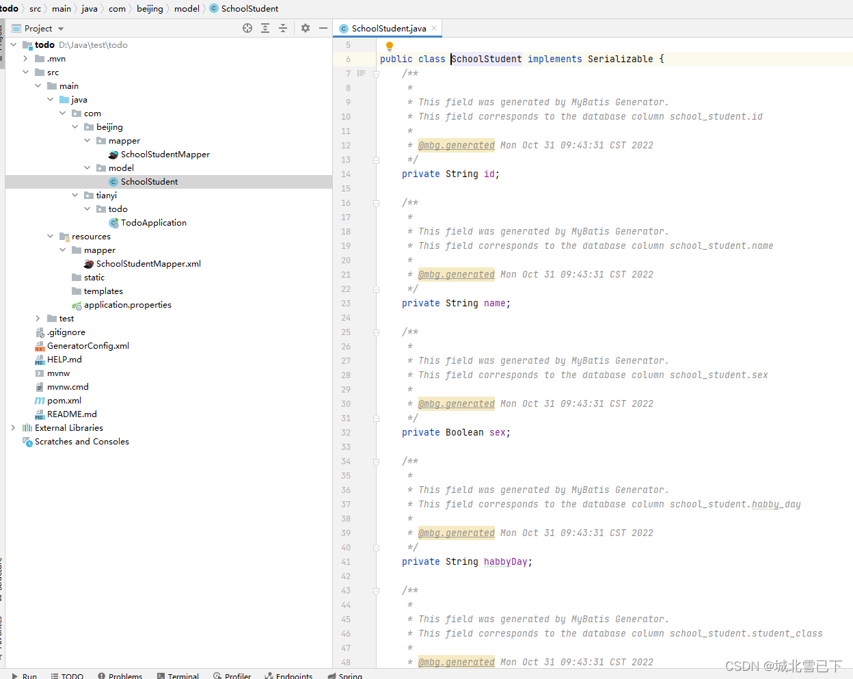Open the Endpoints tool window

(288, 676)
